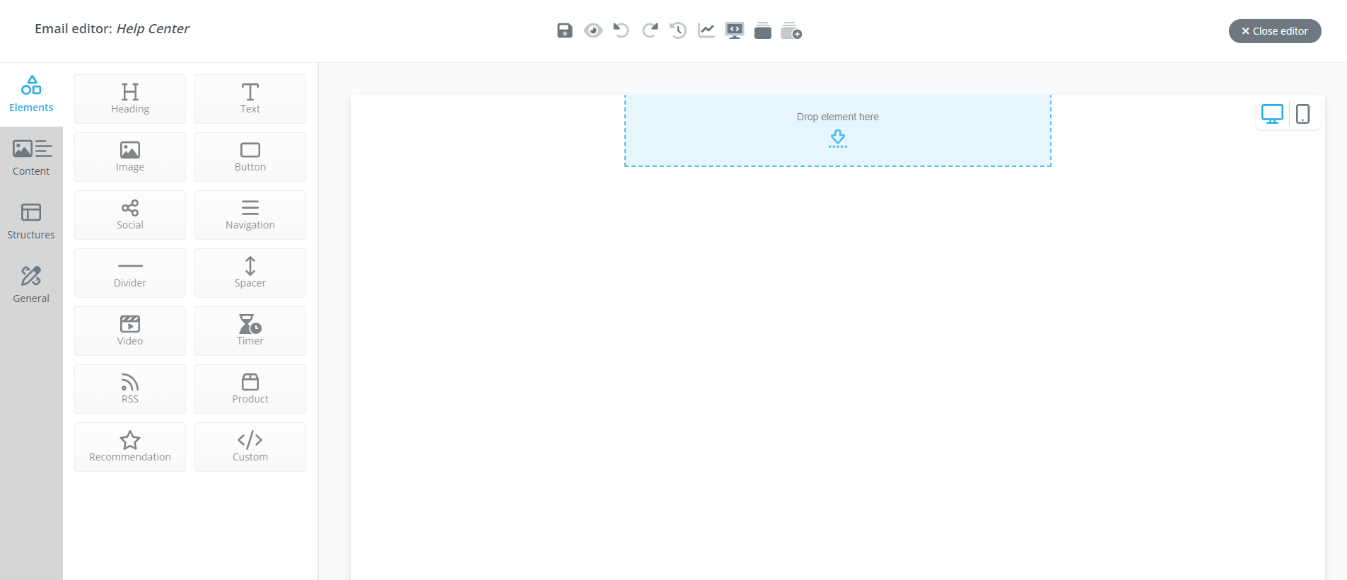Image resolution: width=1347 pixels, height=580 pixels.
Task: Switch to the Elements tab
Action: 31,94
